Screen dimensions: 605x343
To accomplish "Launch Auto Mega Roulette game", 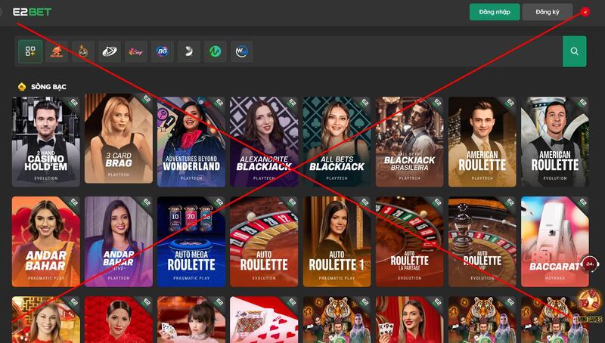I will [x=191, y=242].
